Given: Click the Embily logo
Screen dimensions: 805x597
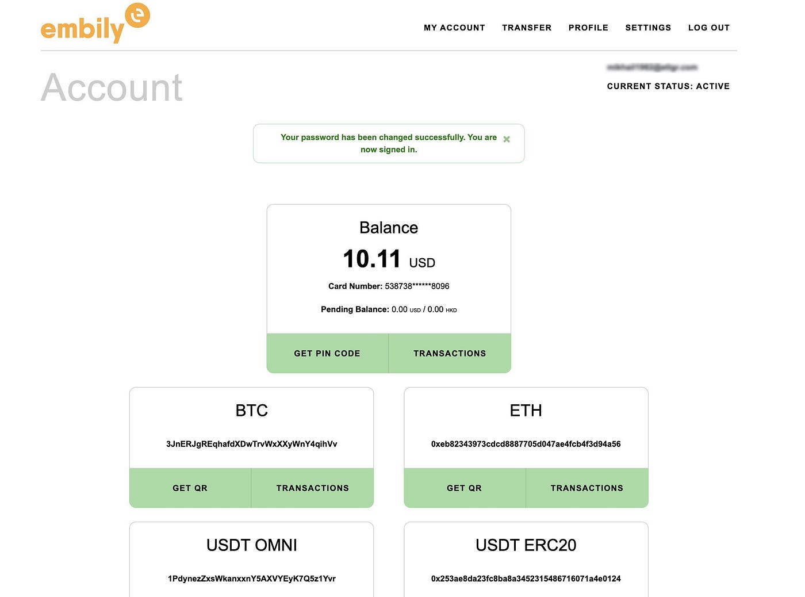Looking at the screenshot, I should coord(95,23).
